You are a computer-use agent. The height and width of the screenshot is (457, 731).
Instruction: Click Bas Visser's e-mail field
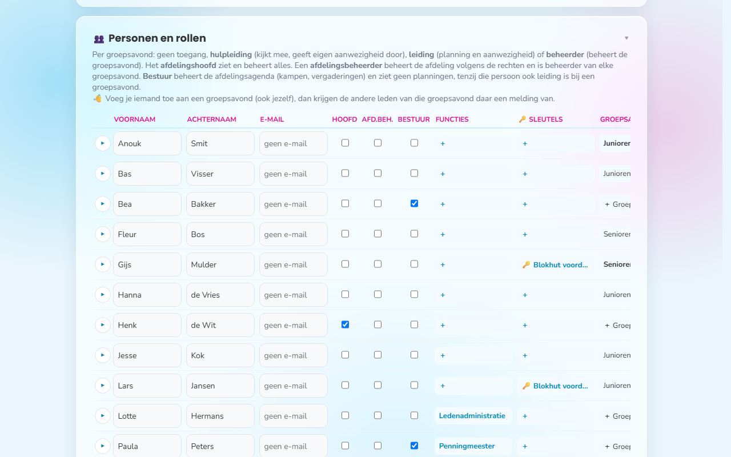pyautogui.click(x=294, y=174)
